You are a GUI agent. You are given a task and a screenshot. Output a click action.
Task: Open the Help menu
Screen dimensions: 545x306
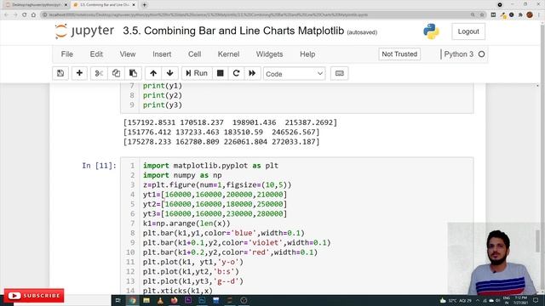click(x=307, y=54)
